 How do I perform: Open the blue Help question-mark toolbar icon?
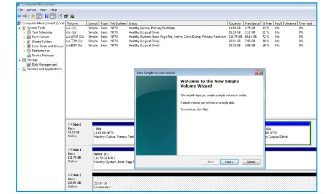click(47, 16)
